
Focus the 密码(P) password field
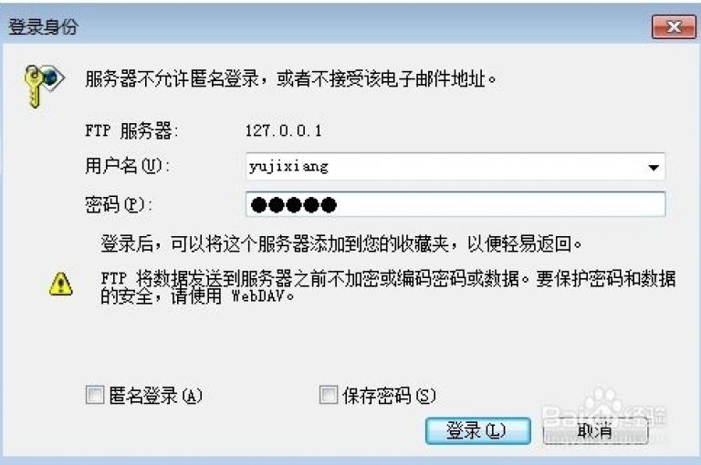click(x=455, y=204)
